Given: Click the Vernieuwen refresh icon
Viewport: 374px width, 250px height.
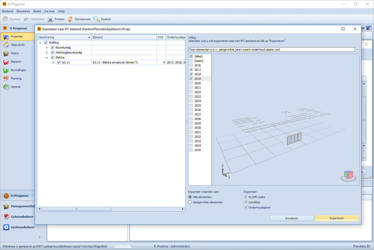Looking at the screenshot, I should [70, 19].
